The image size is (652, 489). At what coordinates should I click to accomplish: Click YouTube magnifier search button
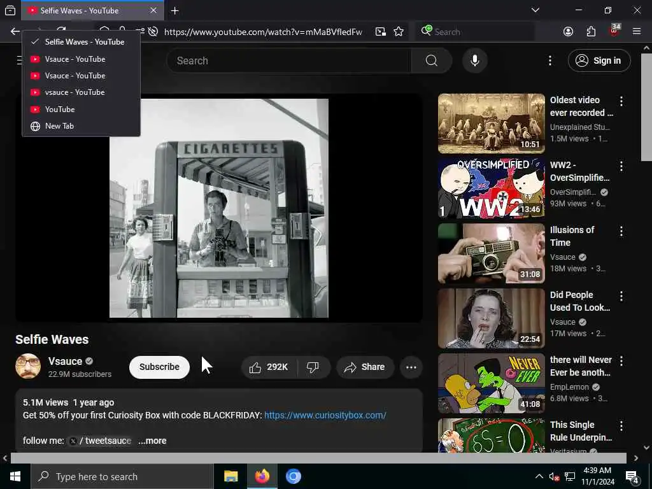(x=432, y=60)
